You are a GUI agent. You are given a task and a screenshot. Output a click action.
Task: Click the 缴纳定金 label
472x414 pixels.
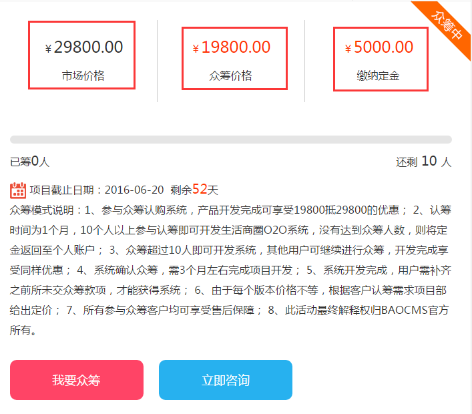point(378,75)
